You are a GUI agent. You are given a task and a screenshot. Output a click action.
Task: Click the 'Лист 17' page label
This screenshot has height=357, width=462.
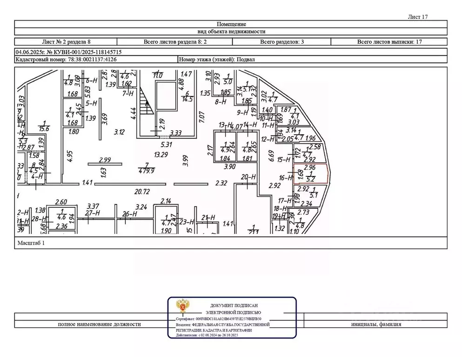tap(417, 16)
